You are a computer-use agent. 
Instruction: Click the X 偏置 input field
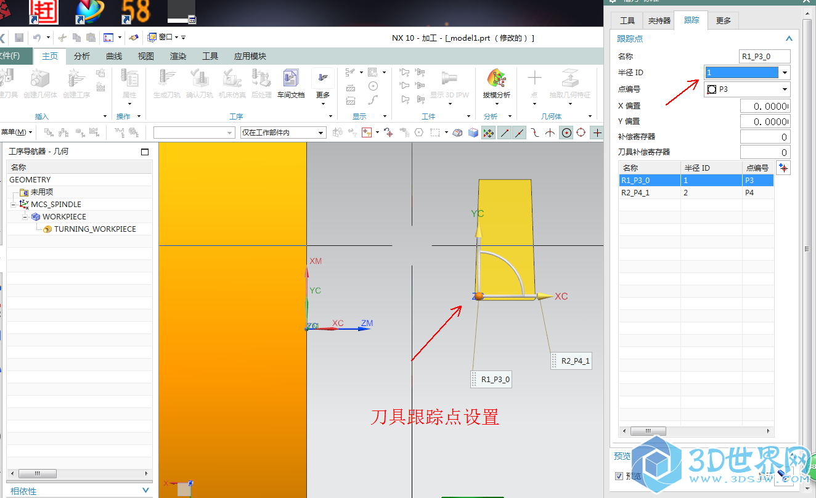(765, 106)
